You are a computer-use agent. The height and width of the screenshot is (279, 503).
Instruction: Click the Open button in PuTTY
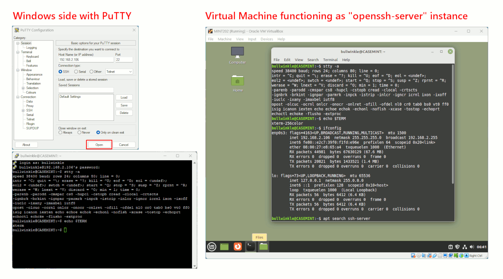point(99,145)
